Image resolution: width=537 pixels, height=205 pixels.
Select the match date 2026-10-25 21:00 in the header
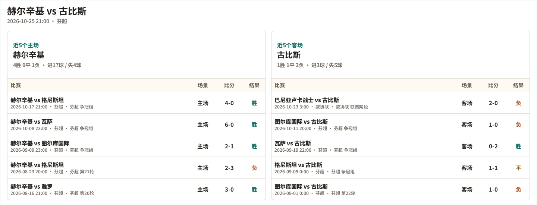28,21
